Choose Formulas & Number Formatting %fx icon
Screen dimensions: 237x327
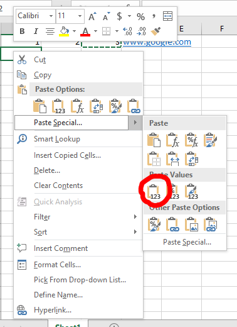click(x=191, y=140)
